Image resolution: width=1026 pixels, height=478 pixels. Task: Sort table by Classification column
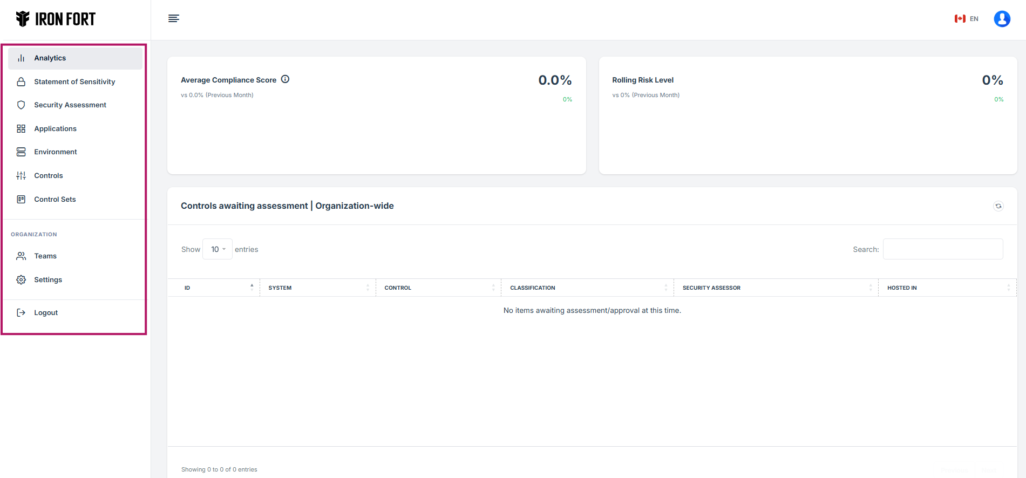pyautogui.click(x=587, y=288)
